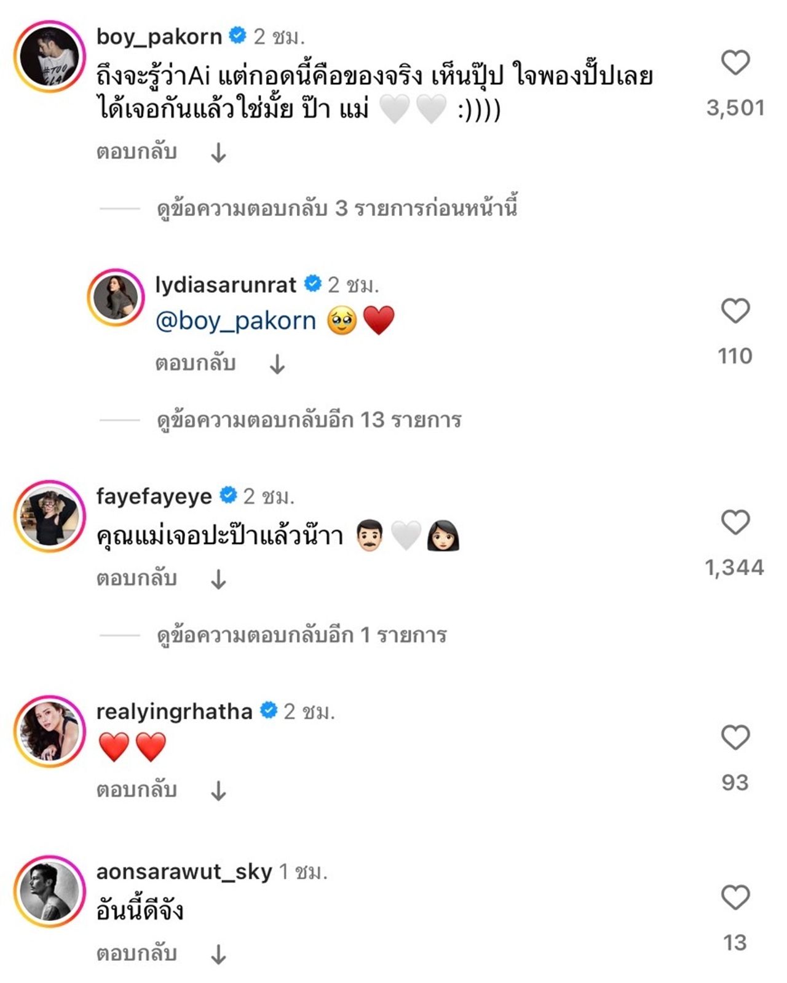Screen dimensions: 787x983
Task: Tap the heart on realyingrhatha's comment
Action: click(x=735, y=738)
